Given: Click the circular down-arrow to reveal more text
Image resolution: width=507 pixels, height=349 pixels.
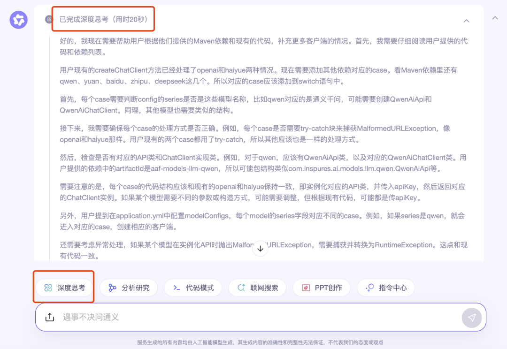Looking at the screenshot, I should pos(260,249).
